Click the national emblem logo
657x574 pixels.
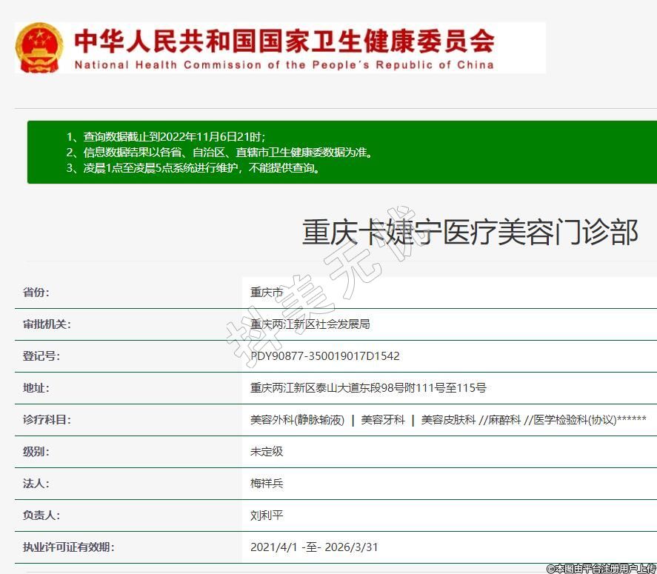[40, 47]
